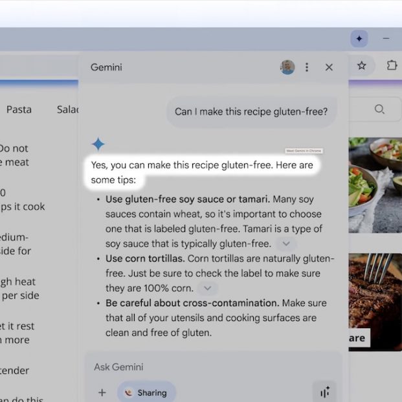
Task: Toggle the Sharing chip in Gemini input
Action: (x=146, y=392)
